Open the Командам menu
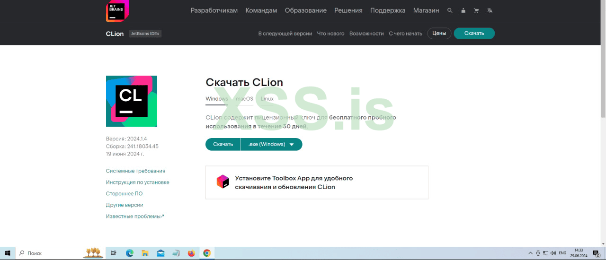Image resolution: width=606 pixels, height=260 pixels. click(261, 10)
